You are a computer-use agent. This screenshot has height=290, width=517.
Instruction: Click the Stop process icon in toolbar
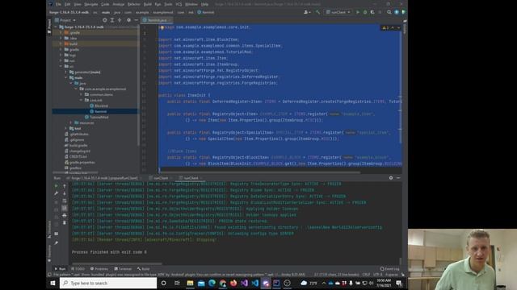click(380, 12)
